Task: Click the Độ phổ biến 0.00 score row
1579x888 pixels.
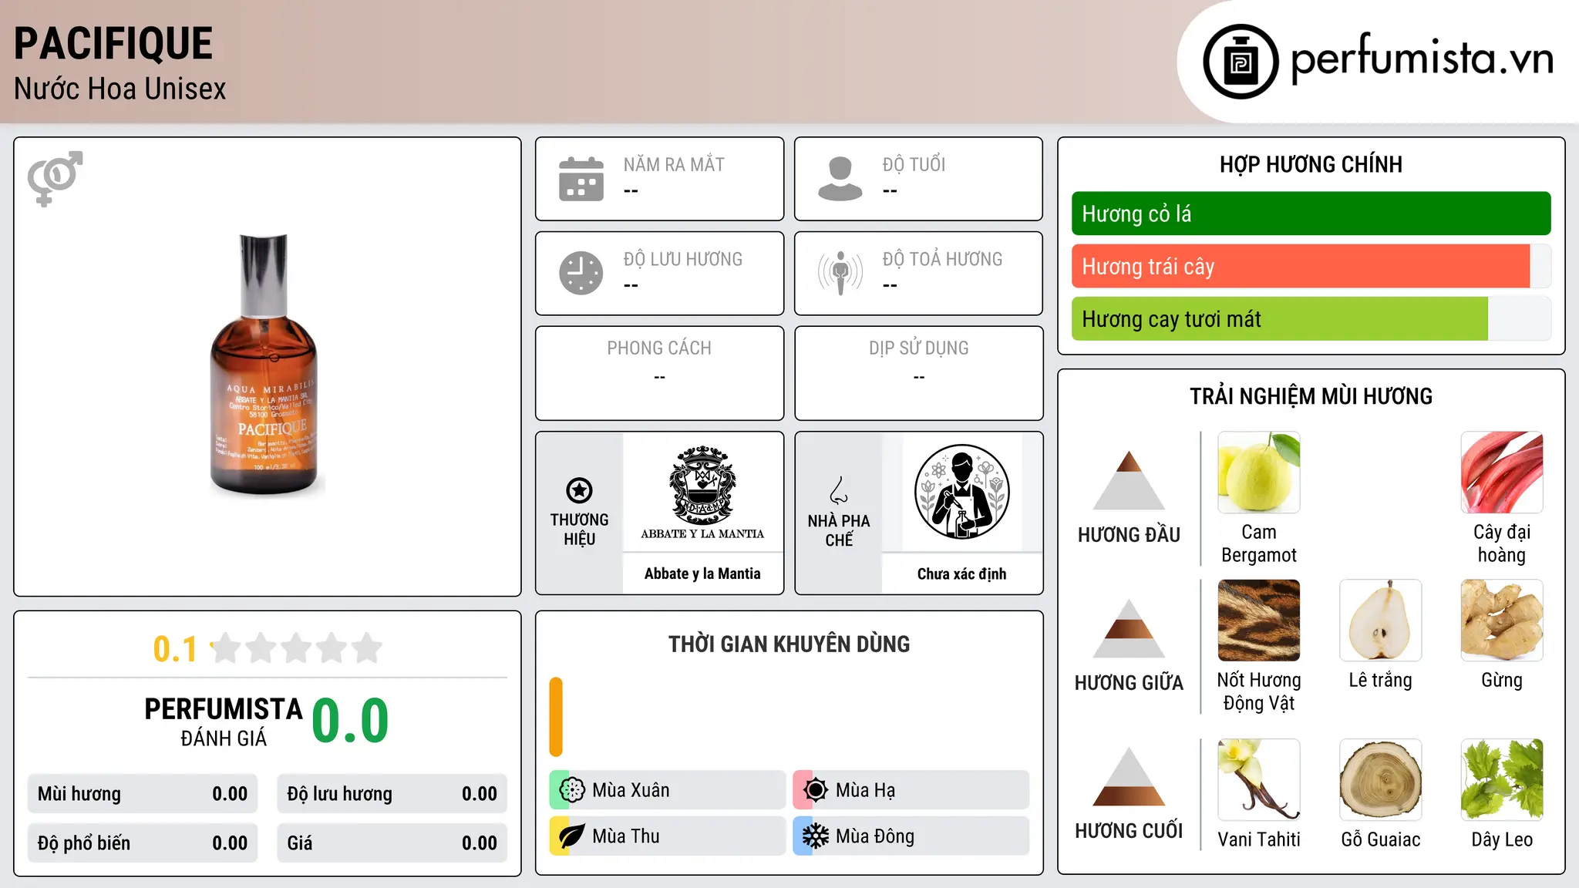Action: click(143, 843)
